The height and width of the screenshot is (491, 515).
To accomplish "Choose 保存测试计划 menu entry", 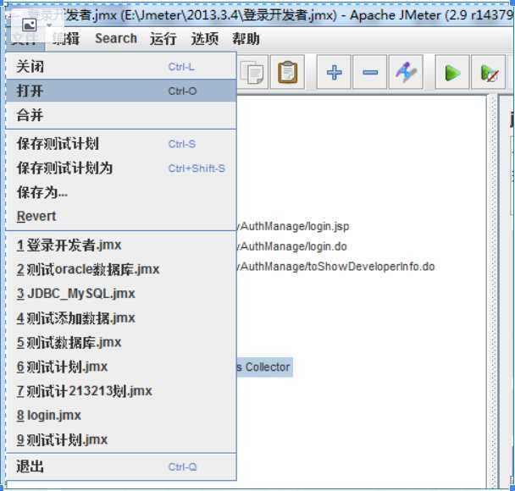I will click(121, 144).
